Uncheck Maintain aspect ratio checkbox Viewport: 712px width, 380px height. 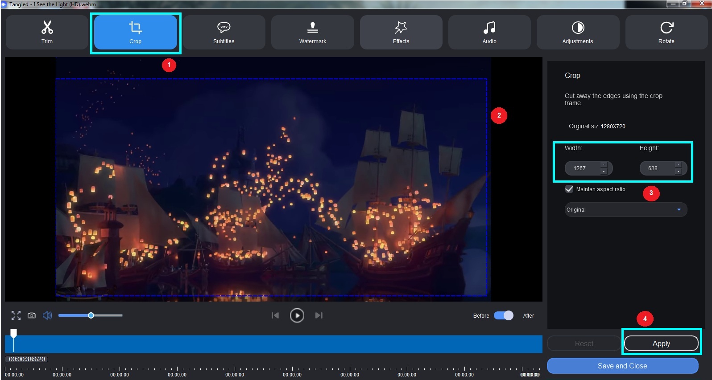pos(569,189)
